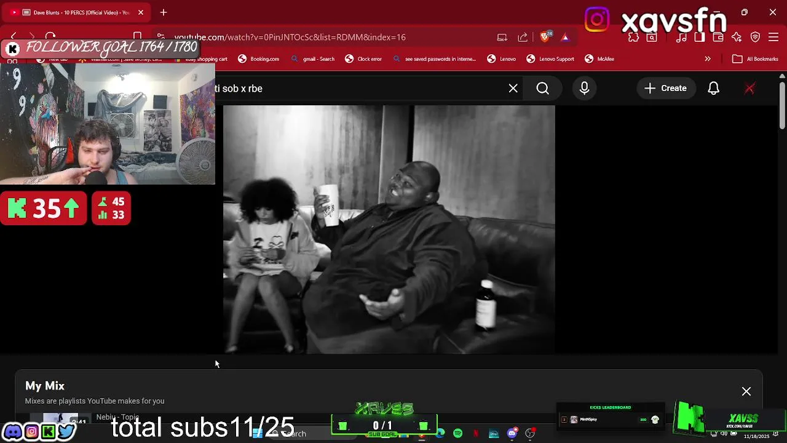Toggle the browser sidebar panel icon
This screenshot has height=443, width=787.
pyautogui.click(x=700, y=37)
